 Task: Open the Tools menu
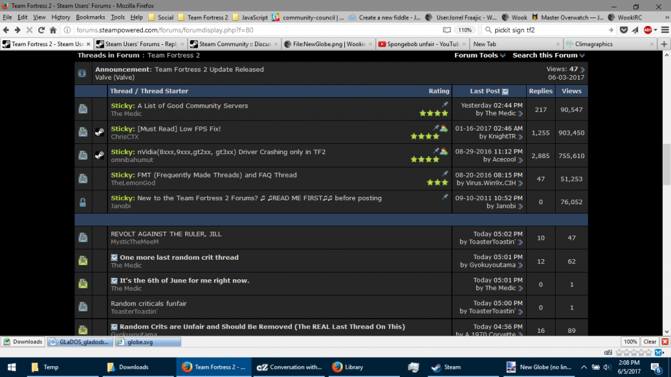[117, 17]
